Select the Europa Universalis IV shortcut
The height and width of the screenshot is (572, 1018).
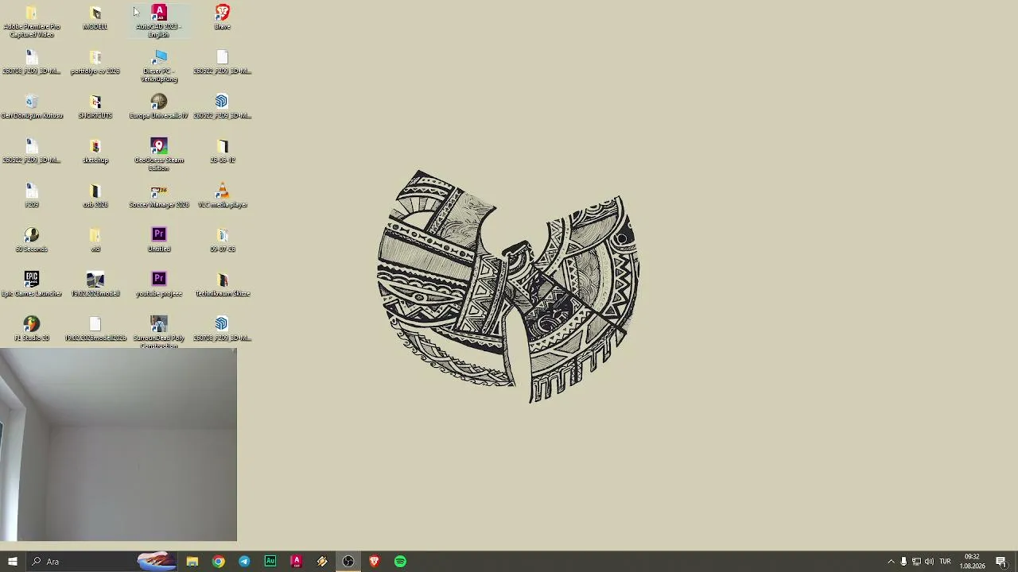159,106
